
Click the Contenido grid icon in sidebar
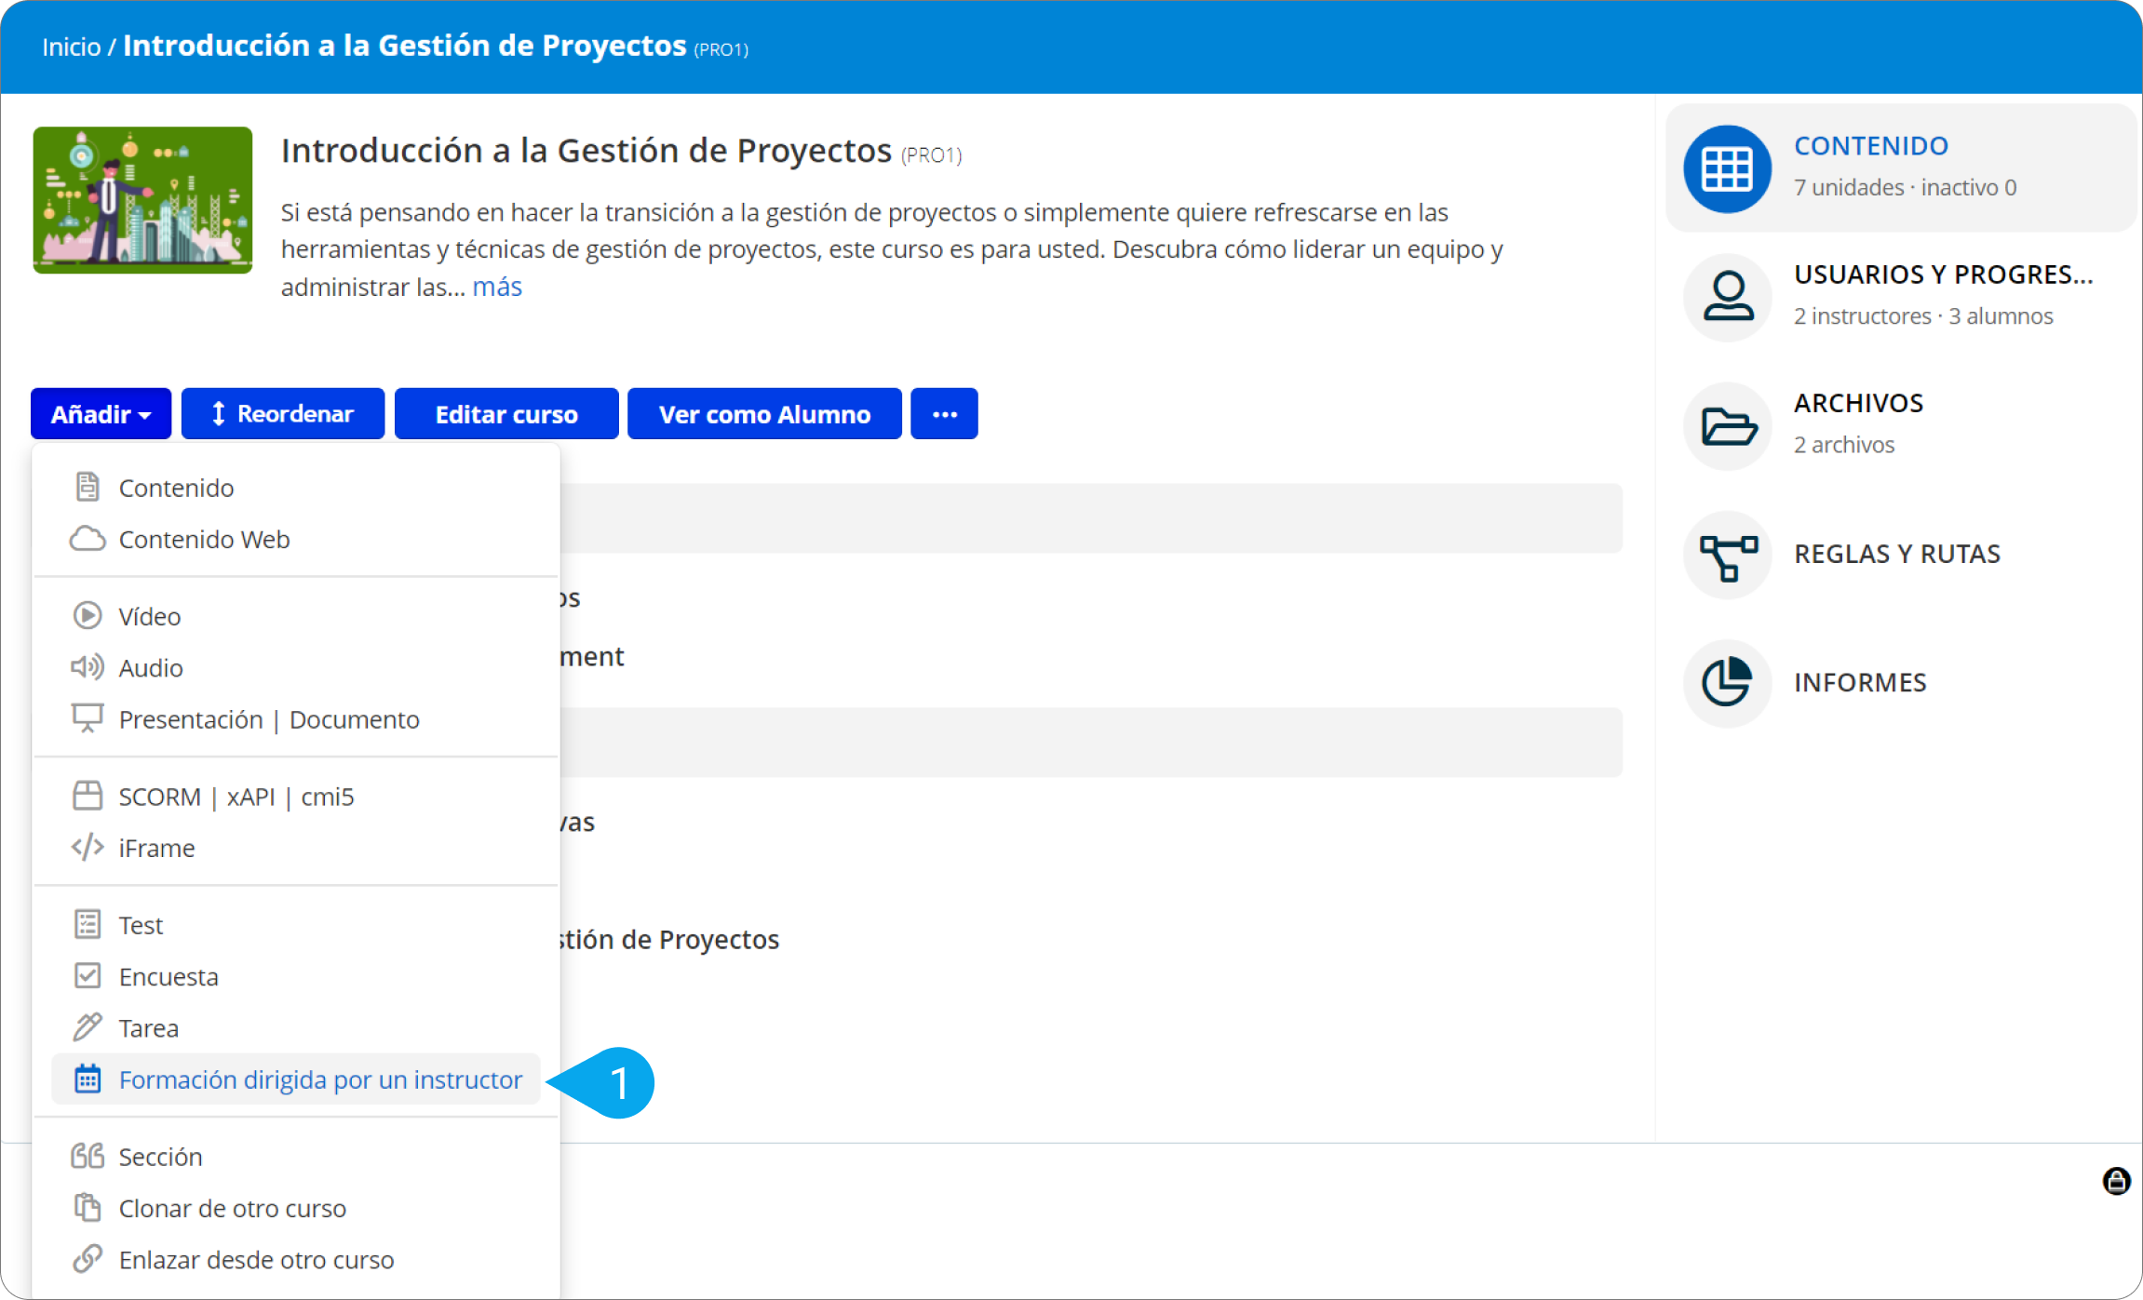[1727, 168]
